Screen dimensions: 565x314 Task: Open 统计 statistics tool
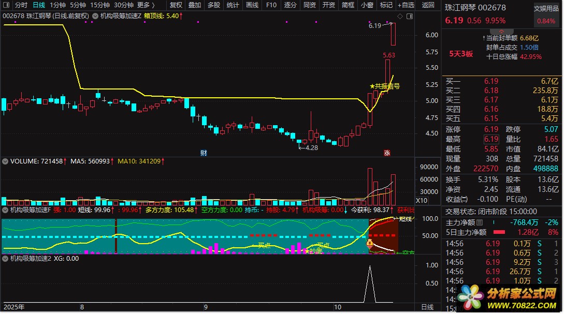[x=233, y=5]
